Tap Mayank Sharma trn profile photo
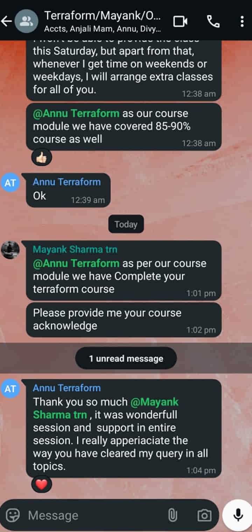Screen dimensions: 252x532 (x=10, y=250)
